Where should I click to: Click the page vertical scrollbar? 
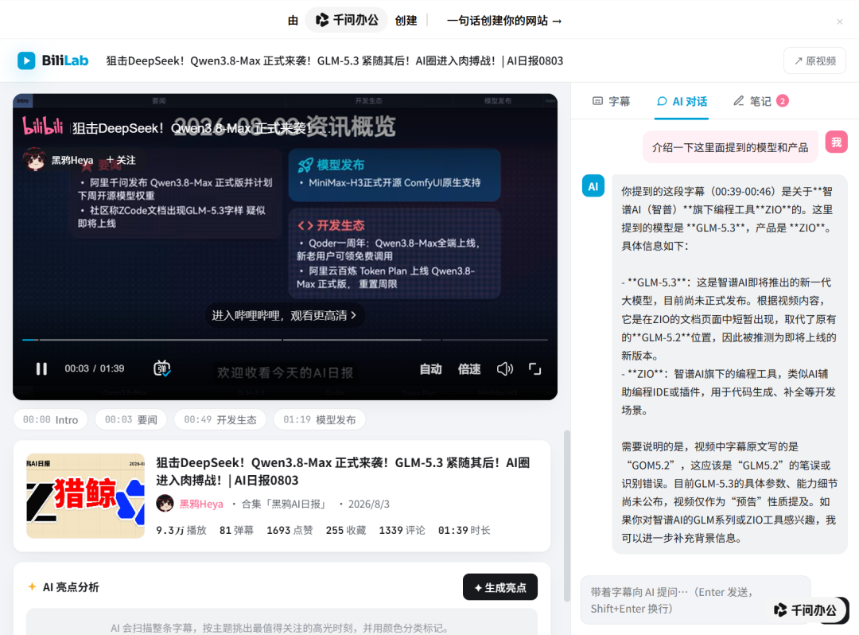[567, 515]
